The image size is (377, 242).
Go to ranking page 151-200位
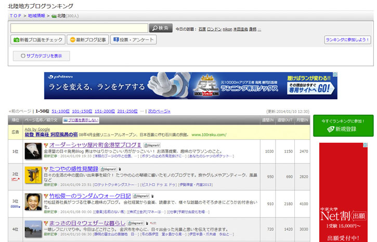105,112
